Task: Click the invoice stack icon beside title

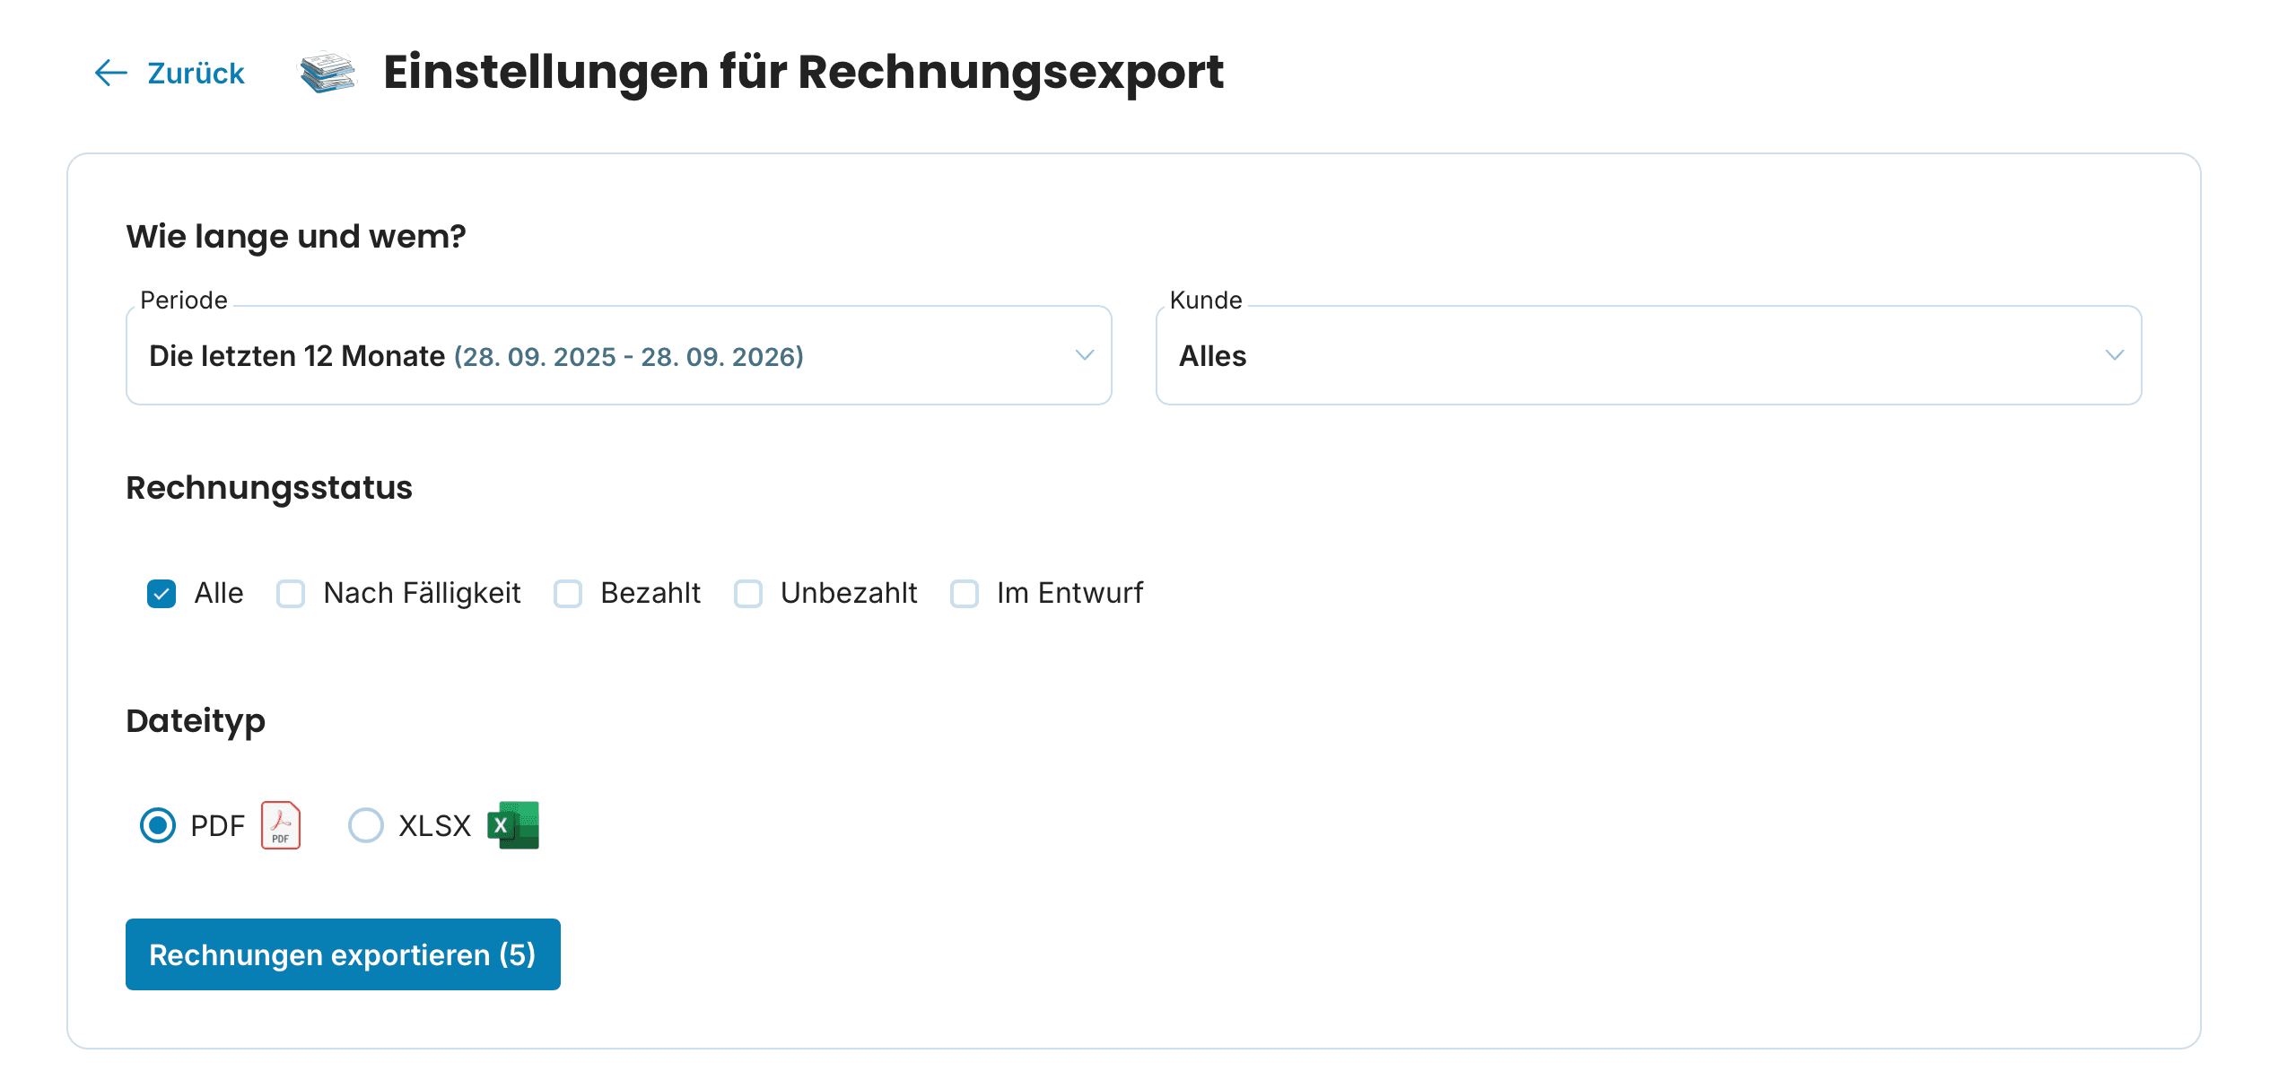Action: click(x=327, y=73)
